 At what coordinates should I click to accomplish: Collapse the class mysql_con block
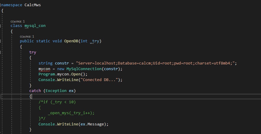(1, 26)
